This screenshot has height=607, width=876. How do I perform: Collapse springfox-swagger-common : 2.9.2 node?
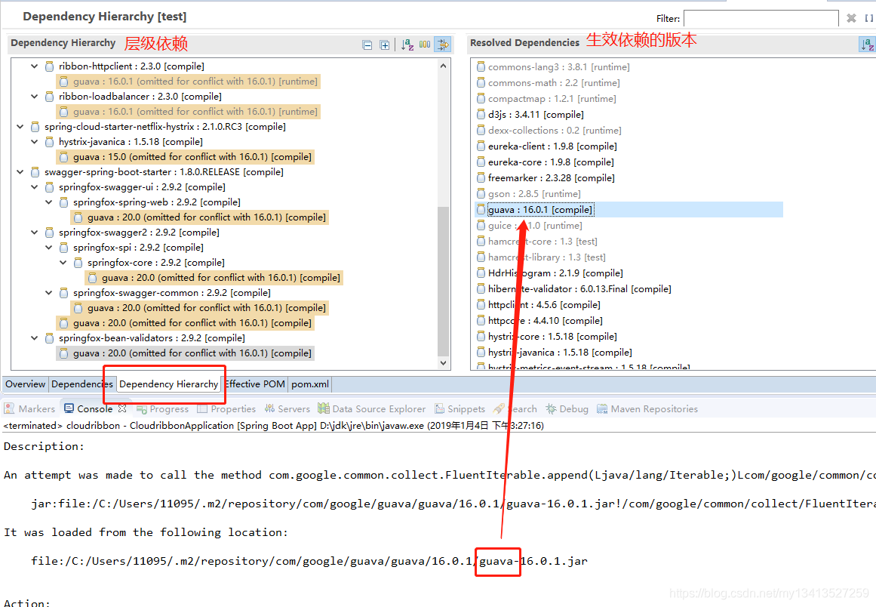[x=48, y=292]
